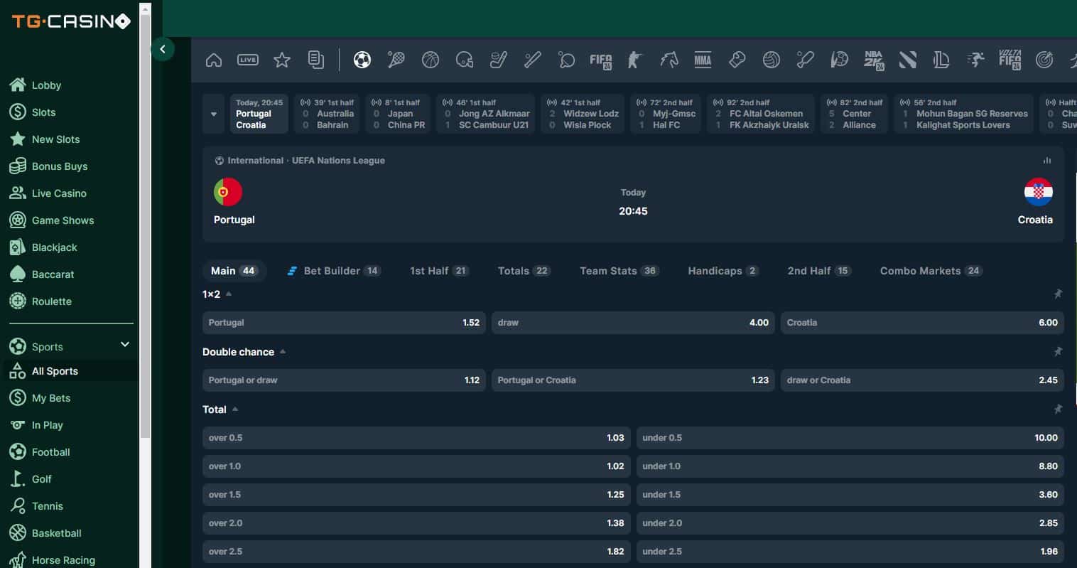Open the Combo Markets tab

tap(931, 271)
